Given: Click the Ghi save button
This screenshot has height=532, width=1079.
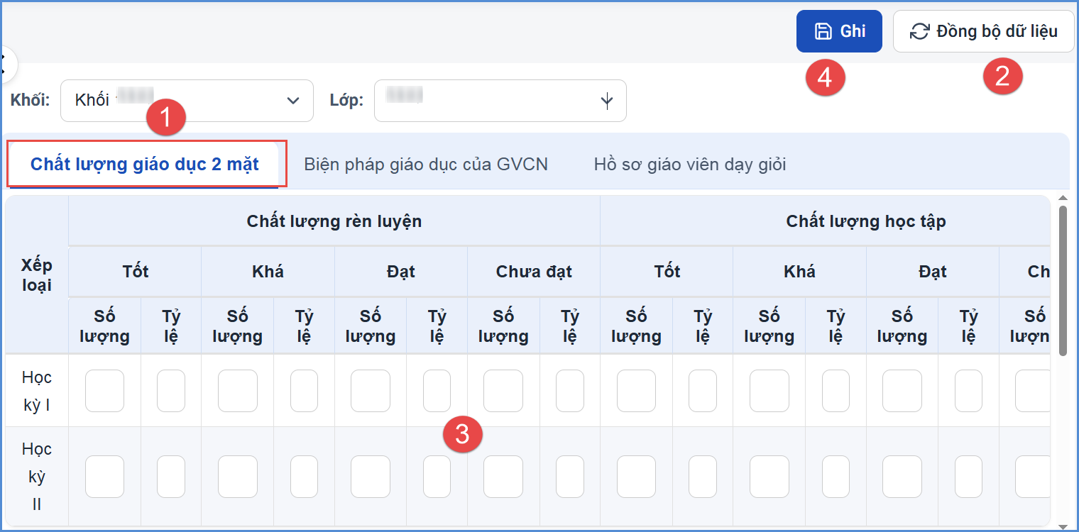Looking at the screenshot, I should pos(839,31).
